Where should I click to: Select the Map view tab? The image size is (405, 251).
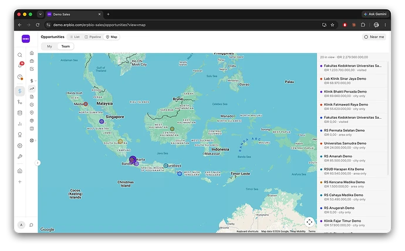click(112, 37)
